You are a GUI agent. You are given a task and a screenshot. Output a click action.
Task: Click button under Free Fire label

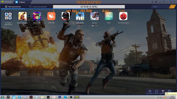coord(95,25)
